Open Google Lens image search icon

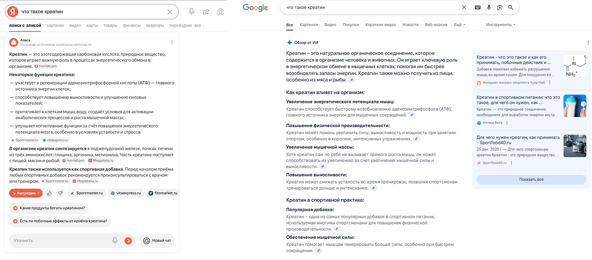tap(500, 7)
